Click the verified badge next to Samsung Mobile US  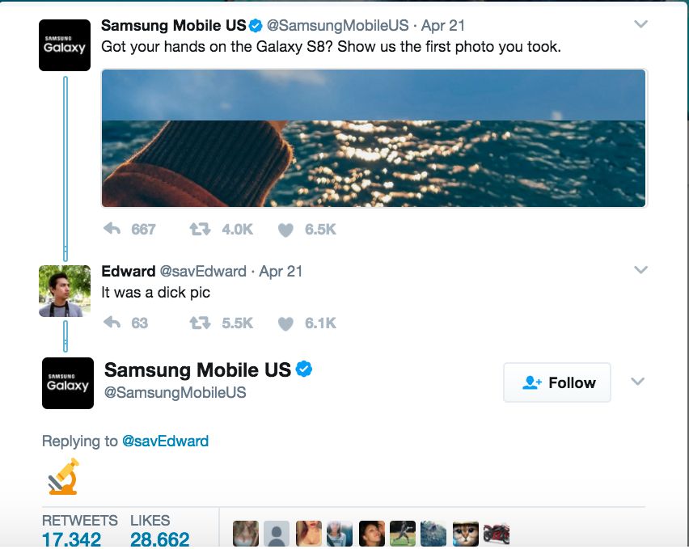coord(256,24)
